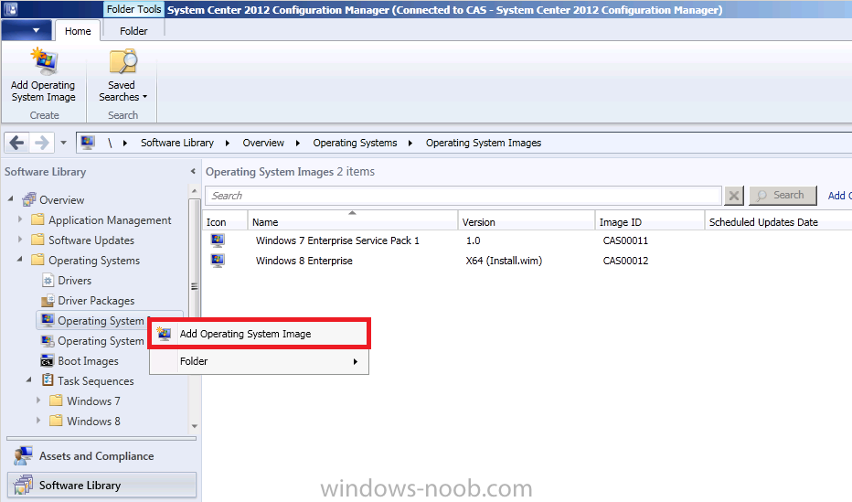
Task: Click the context menu Add Image icon
Action: tap(165, 334)
